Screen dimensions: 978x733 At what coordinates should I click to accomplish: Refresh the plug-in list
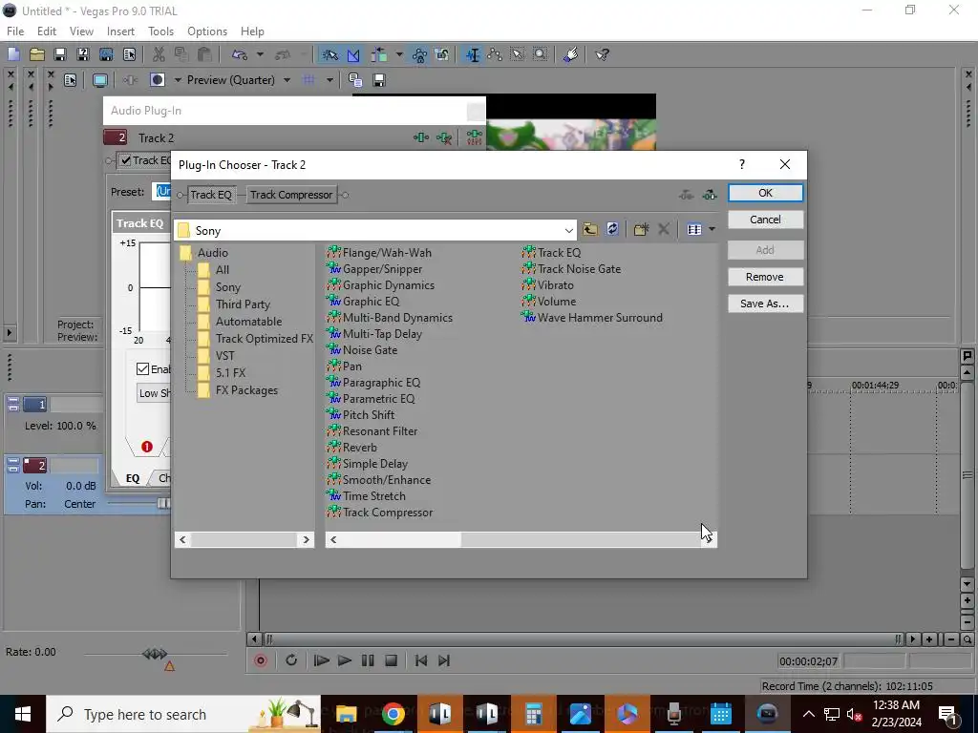(612, 229)
